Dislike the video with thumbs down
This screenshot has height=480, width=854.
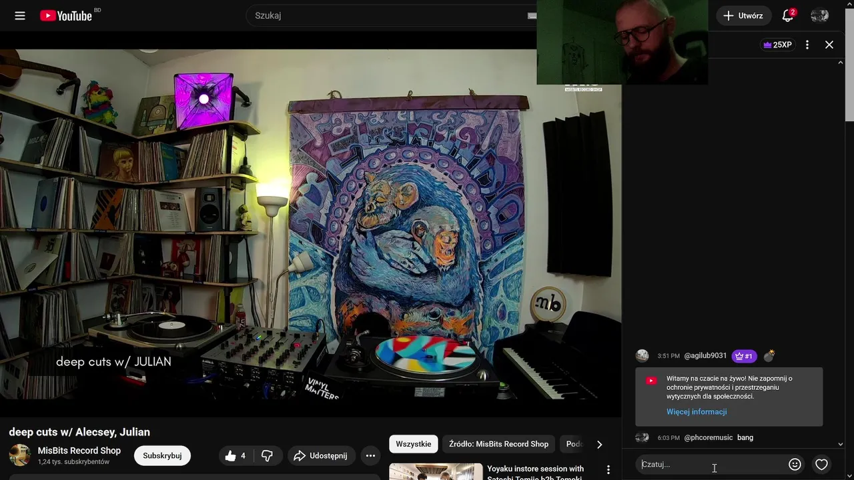tap(267, 455)
